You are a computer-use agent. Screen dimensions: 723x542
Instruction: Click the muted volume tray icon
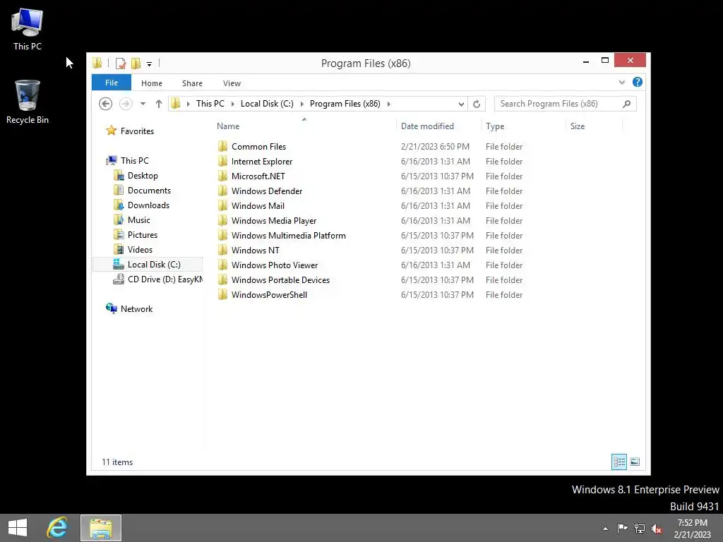[657, 529]
